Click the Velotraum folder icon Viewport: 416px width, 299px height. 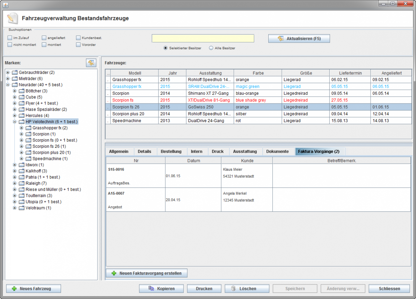21,208
